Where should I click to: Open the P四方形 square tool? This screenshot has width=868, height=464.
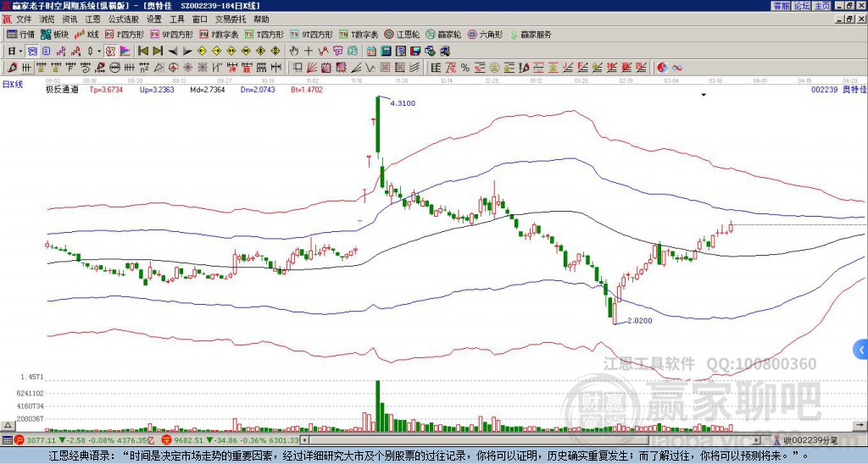125,34
